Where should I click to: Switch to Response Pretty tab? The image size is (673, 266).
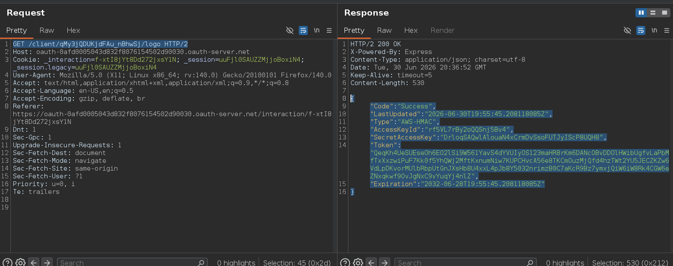(x=354, y=30)
